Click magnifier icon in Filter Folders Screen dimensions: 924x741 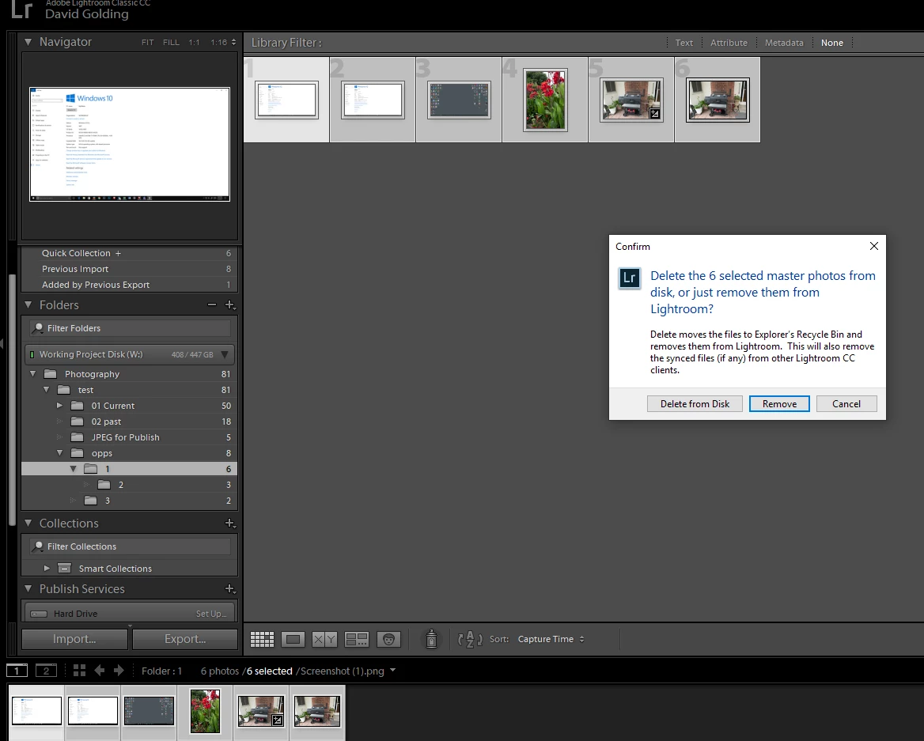pyautogui.click(x=38, y=328)
